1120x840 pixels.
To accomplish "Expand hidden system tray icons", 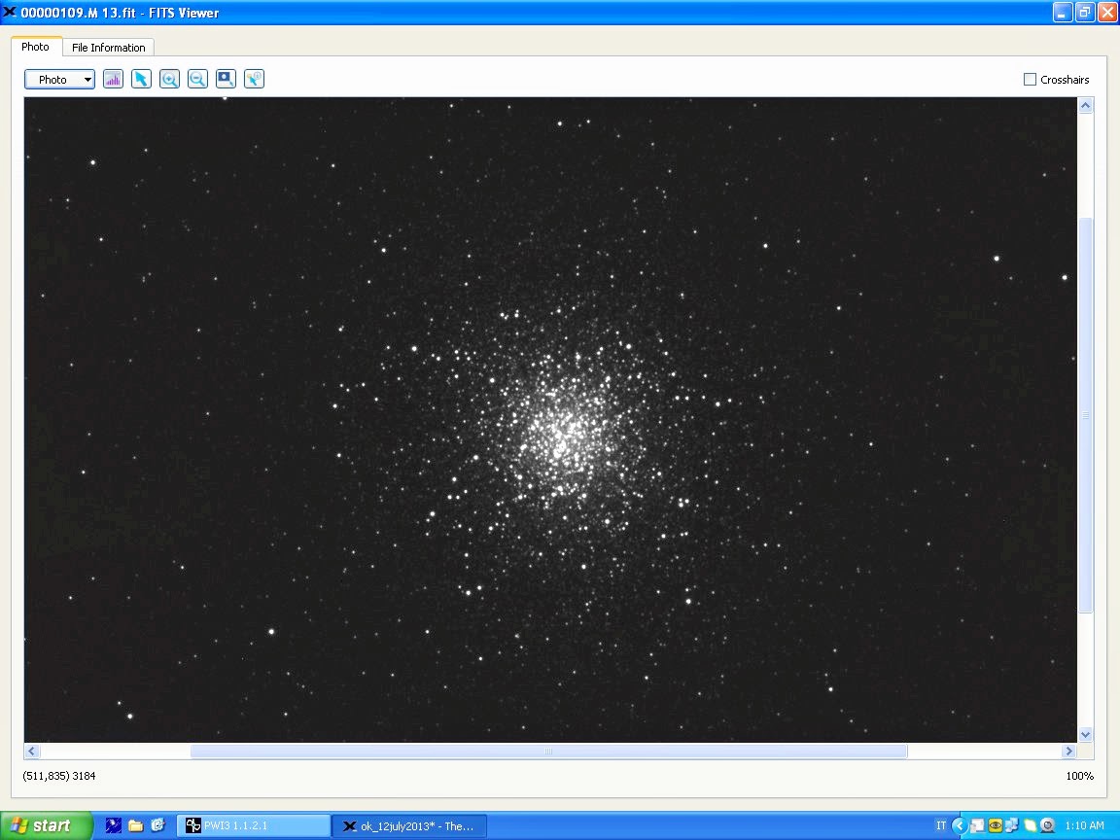I will pyautogui.click(x=959, y=825).
